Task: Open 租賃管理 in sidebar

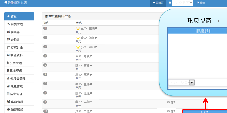Action: 19,24
